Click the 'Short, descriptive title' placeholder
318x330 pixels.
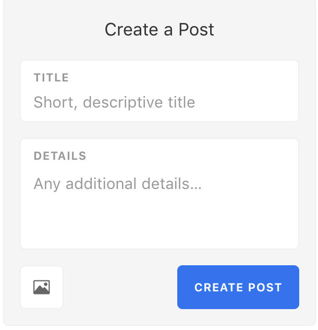(114, 102)
